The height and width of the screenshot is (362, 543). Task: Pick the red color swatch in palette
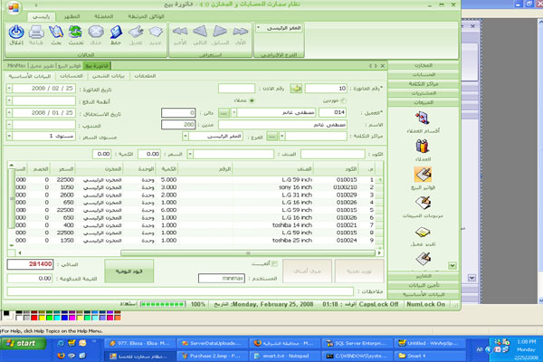(34, 318)
